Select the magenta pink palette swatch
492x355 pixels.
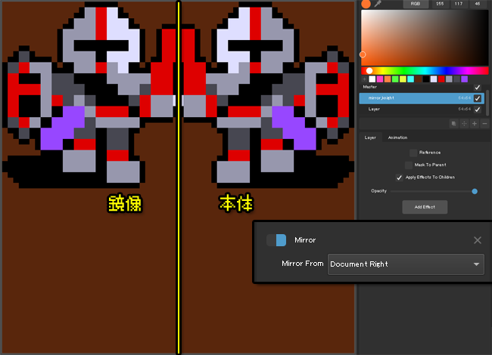(x=380, y=79)
